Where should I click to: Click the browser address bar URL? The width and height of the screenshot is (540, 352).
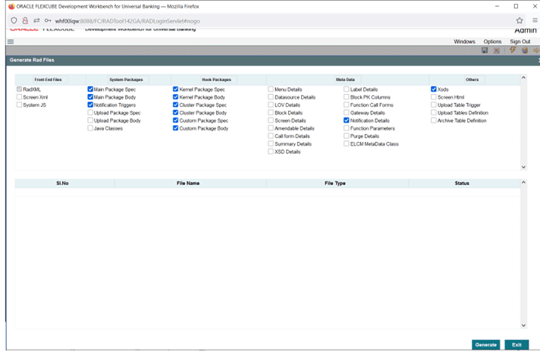click(127, 21)
